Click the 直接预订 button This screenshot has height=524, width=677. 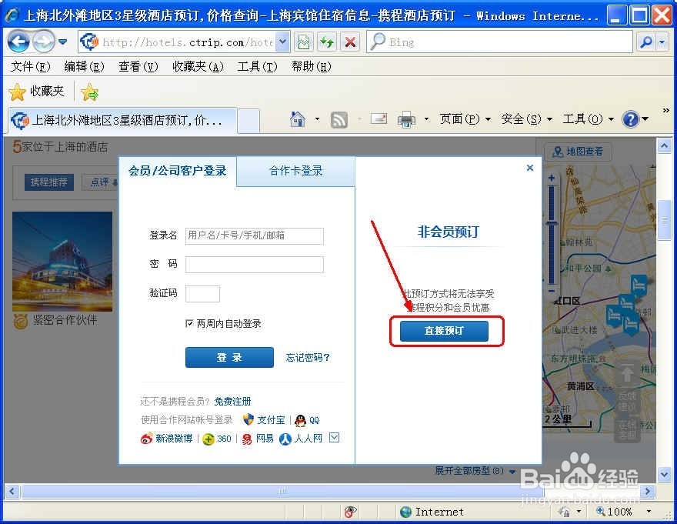click(x=444, y=331)
